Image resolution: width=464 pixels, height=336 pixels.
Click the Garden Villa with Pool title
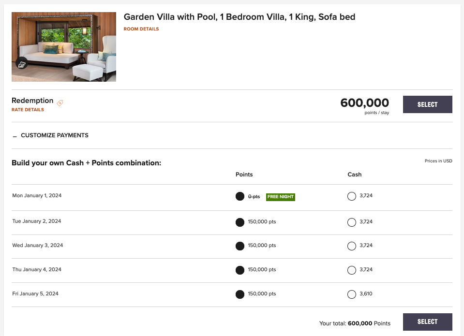click(239, 16)
